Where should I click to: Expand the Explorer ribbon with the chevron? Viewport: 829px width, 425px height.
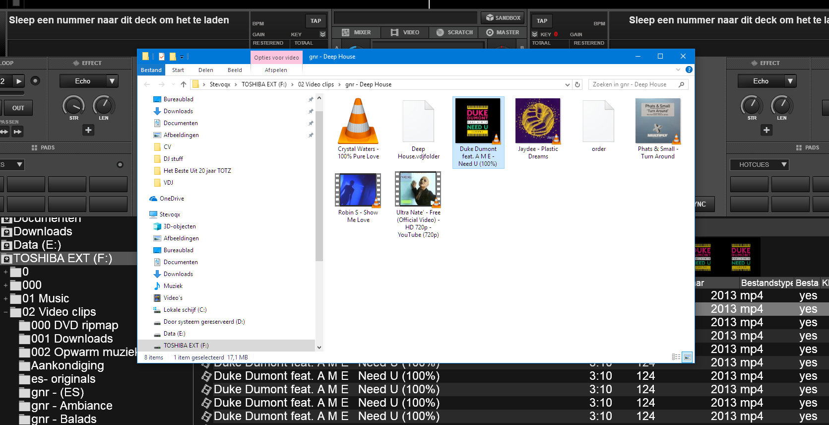pos(678,70)
